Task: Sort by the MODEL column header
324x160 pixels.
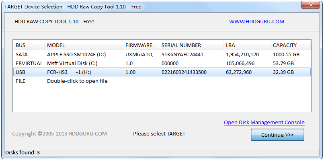Action: (84, 45)
